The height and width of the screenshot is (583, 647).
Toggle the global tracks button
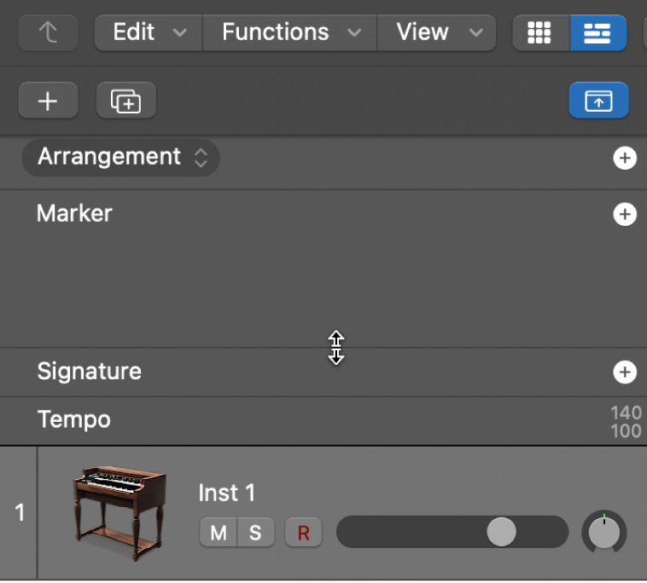(598, 101)
